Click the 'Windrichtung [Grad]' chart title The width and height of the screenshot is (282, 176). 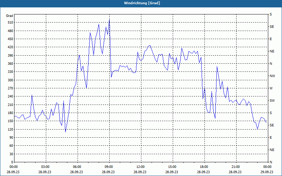click(142, 3)
